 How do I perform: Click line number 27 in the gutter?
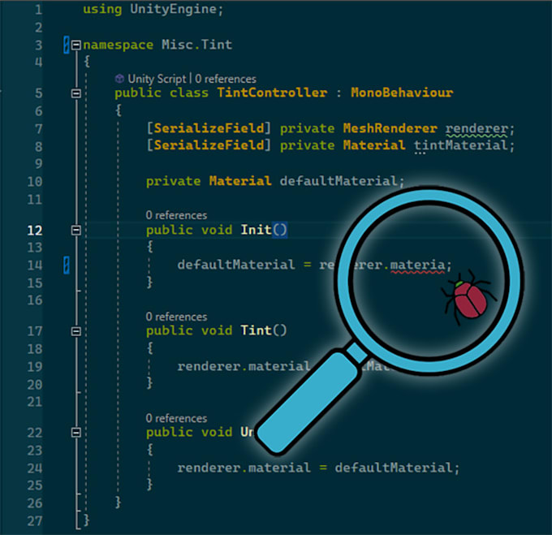(34, 521)
